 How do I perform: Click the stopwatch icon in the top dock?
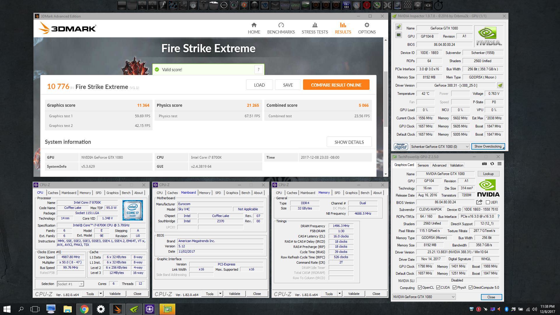pyautogui.click(x=438, y=5)
